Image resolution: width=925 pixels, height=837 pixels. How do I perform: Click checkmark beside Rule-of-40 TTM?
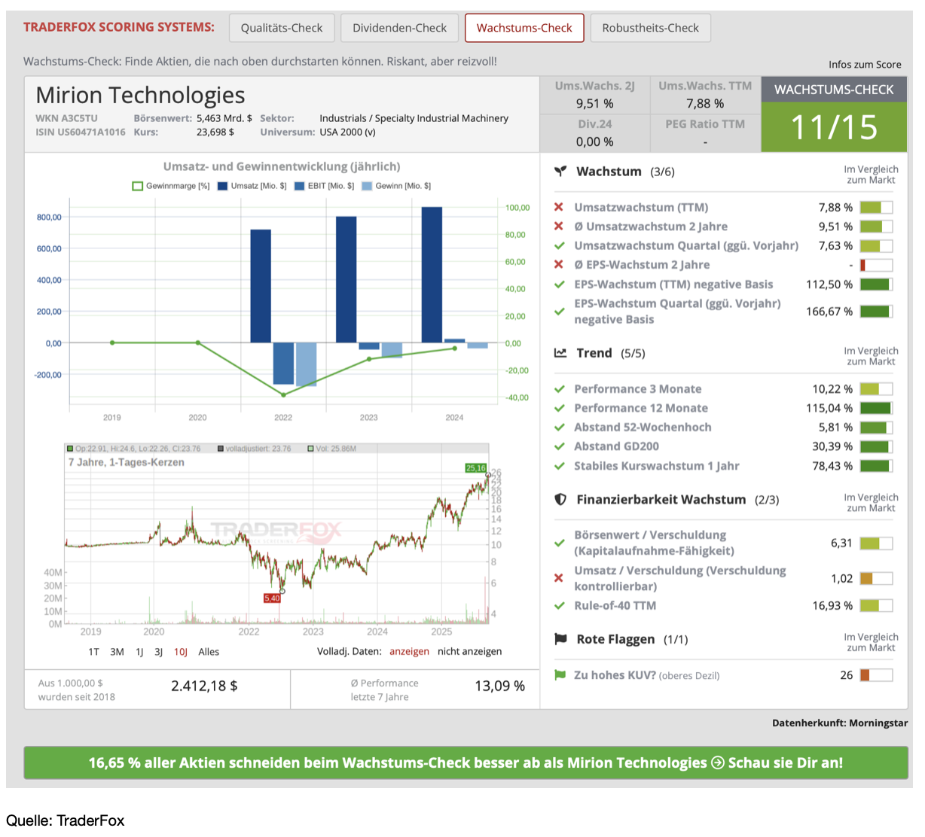pos(559,605)
